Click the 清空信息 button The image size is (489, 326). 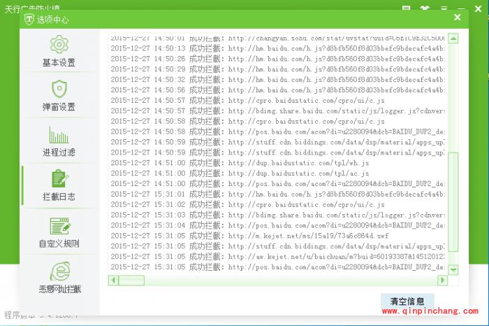coord(407,301)
